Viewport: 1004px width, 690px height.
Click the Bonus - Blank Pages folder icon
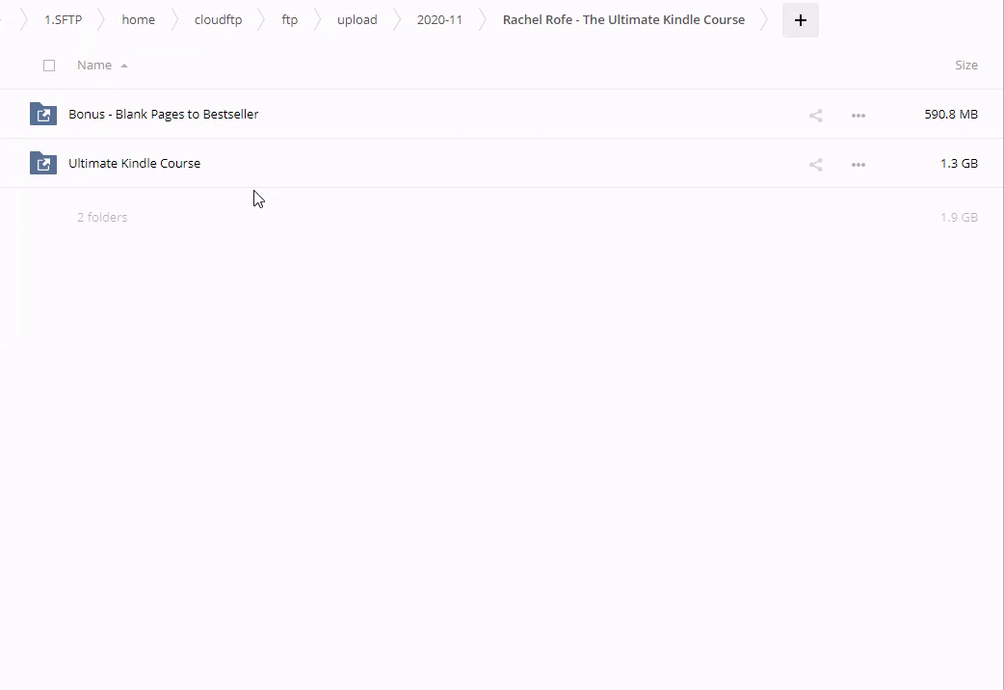pos(43,114)
